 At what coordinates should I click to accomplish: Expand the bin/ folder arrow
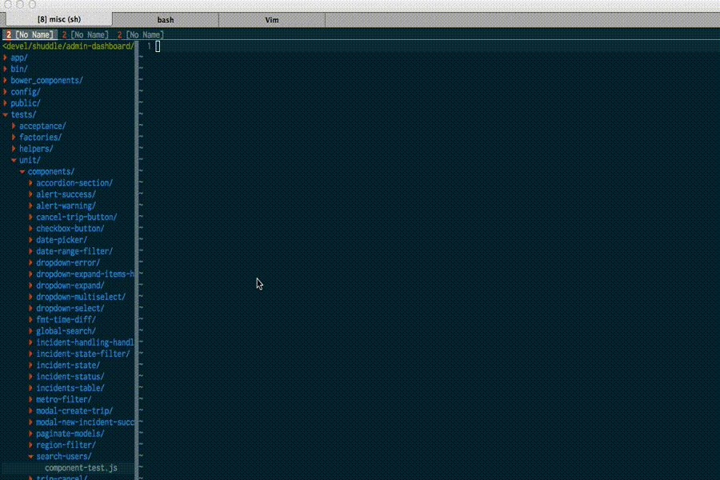point(5,69)
